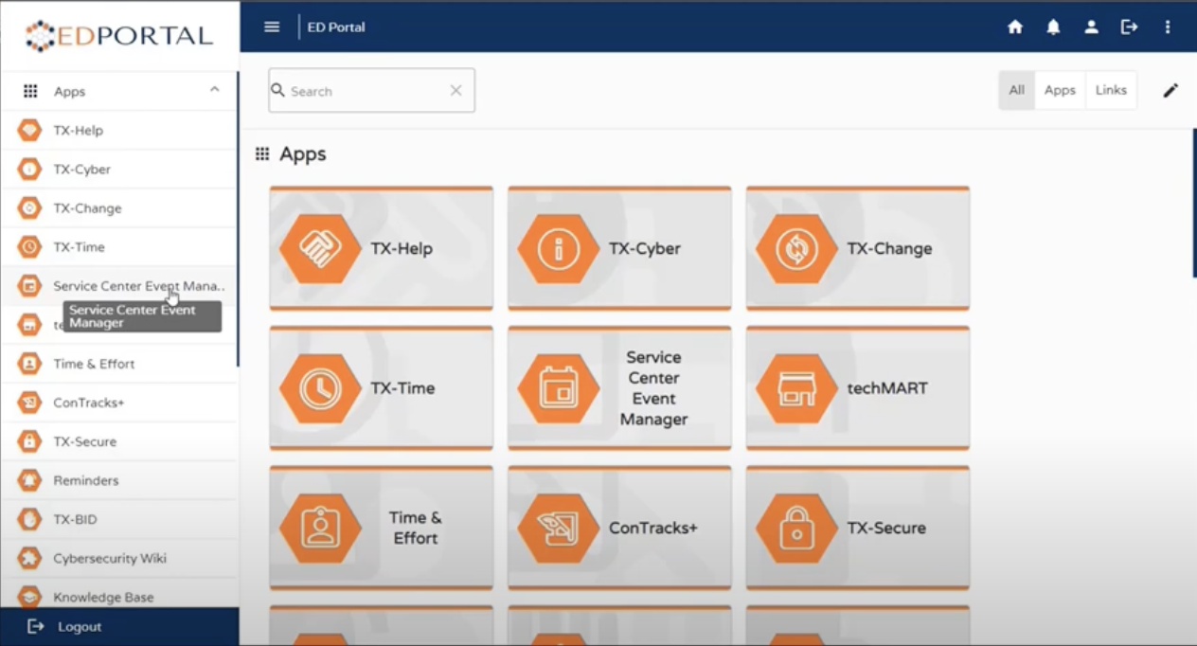The width and height of the screenshot is (1197, 646).
Task: Open the TX-Cyber app card
Action: (619, 248)
